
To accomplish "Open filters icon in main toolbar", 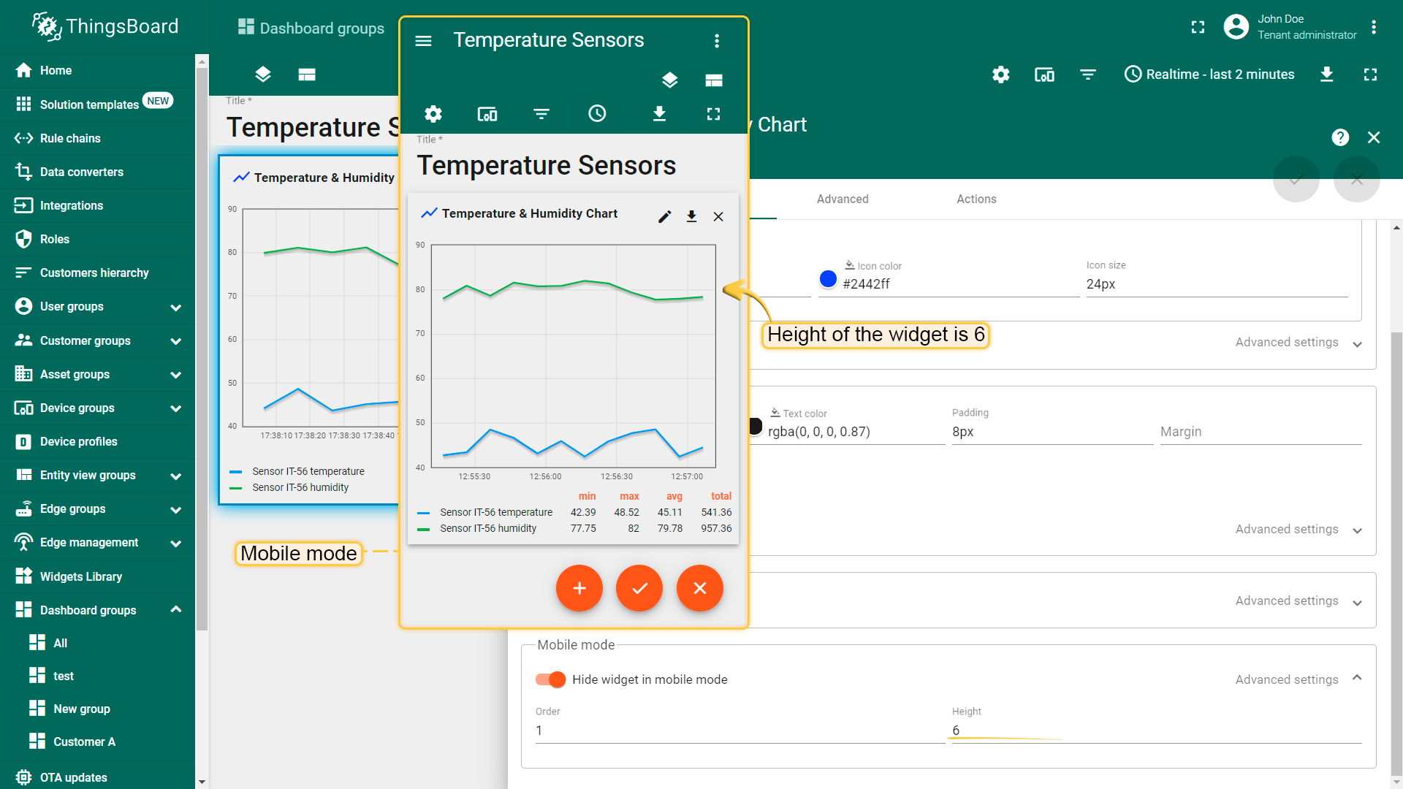I will tap(1088, 75).
